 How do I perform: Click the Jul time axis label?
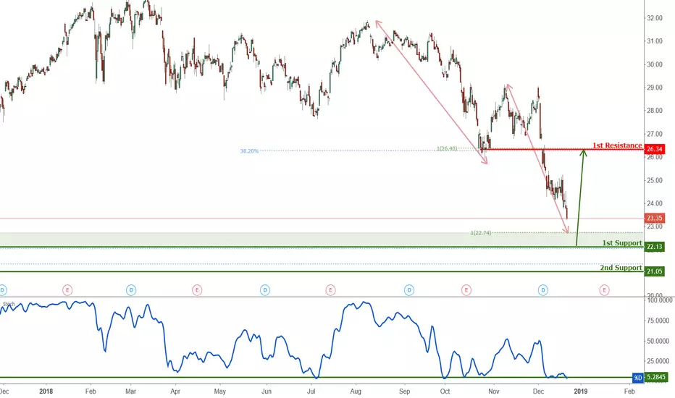pyautogui.click(x=311, y=391)
